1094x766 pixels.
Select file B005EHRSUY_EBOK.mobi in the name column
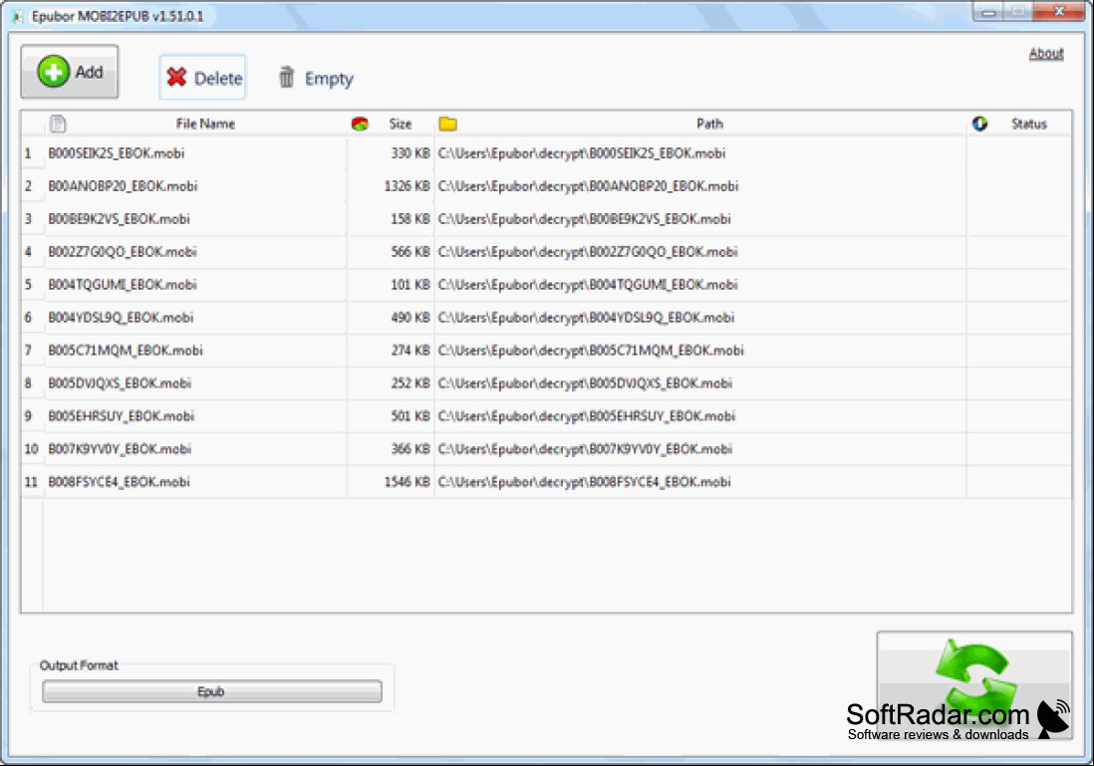(122, 415)
